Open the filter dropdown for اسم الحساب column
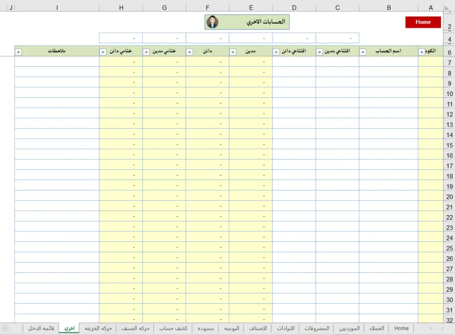Screen dimensions: 455x335 [363, 52]
